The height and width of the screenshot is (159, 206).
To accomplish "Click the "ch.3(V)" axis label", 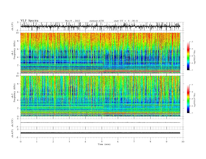I will click(12, 123).
